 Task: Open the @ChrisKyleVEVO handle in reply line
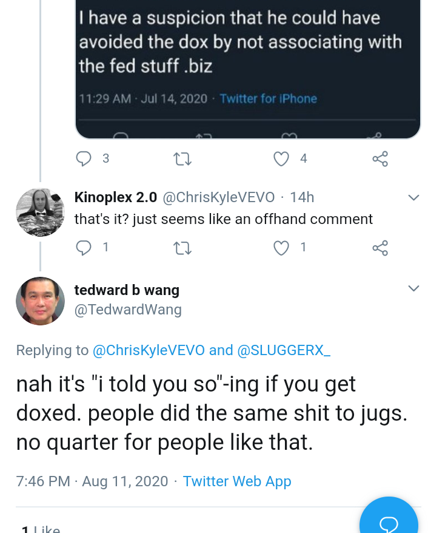click(x=149, y=350)
